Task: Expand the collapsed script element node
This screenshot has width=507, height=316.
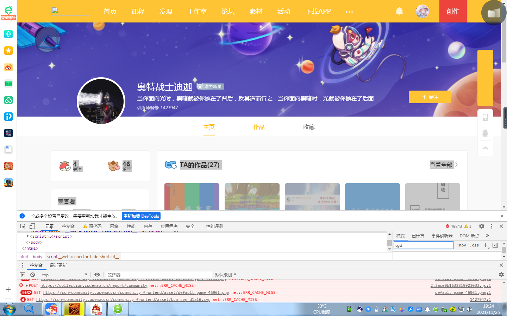Action: point(28,236)
